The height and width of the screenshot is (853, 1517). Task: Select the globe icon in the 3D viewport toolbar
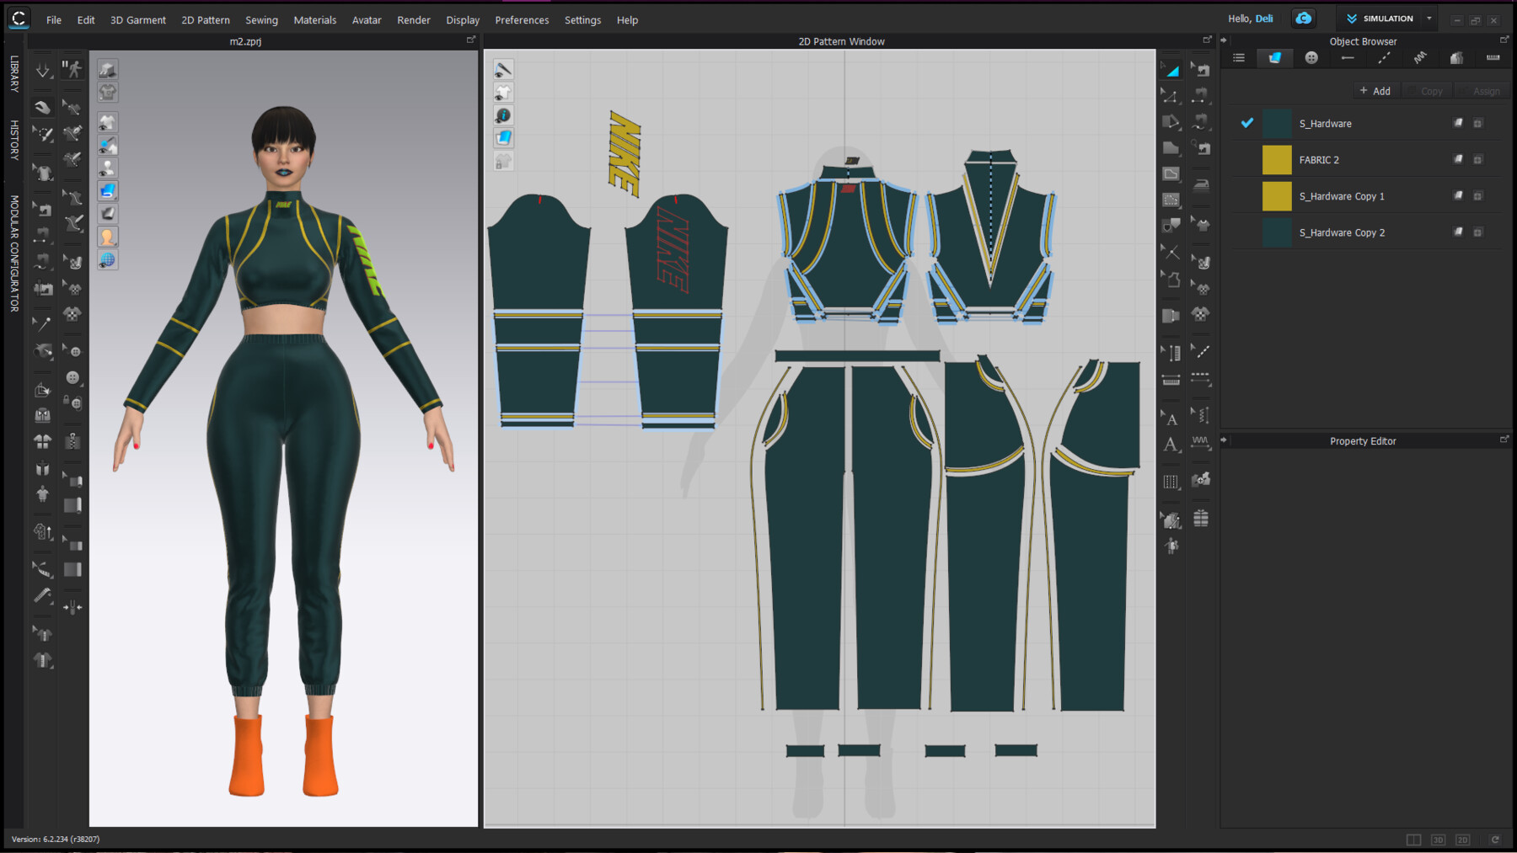107,259
